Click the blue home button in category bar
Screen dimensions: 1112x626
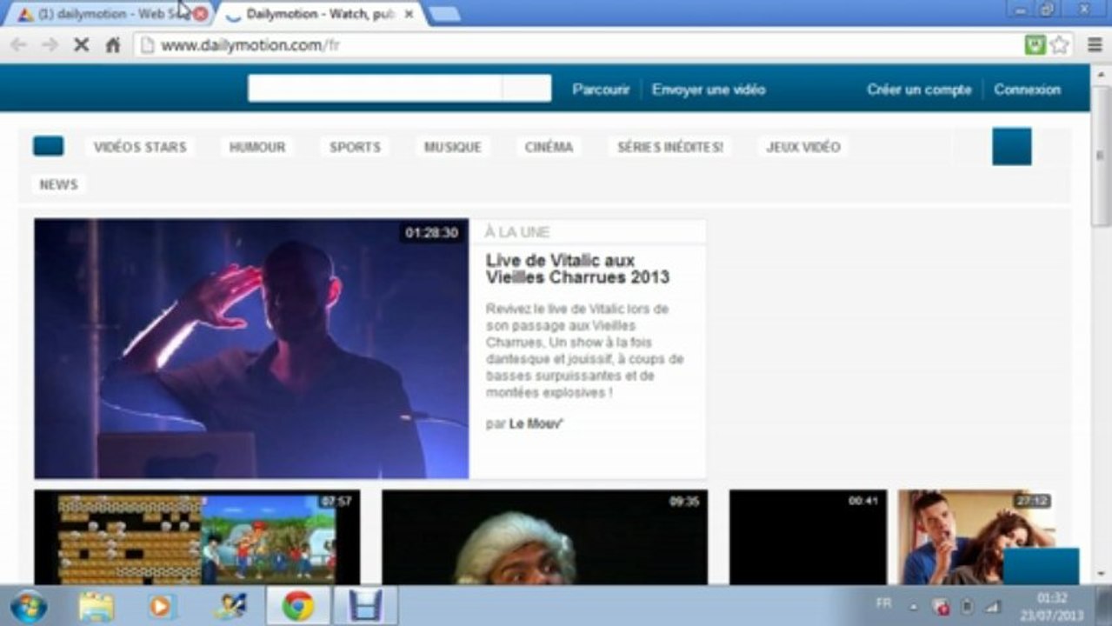pos(49,146)
